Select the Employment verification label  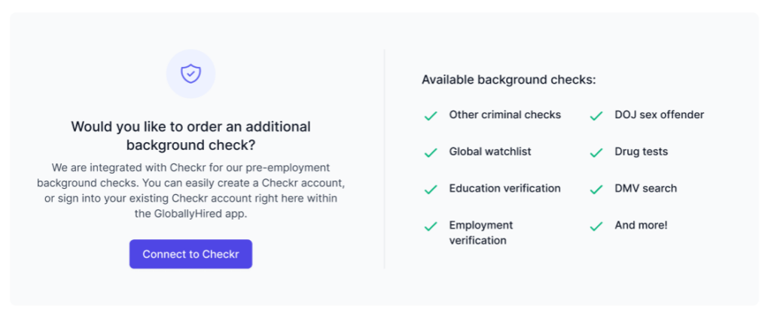tap(481, 232)
